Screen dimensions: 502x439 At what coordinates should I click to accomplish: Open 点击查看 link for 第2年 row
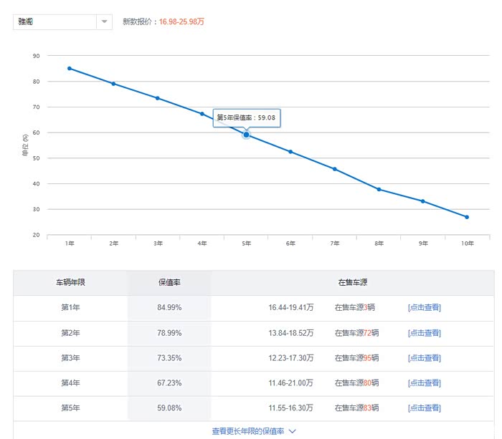(425, 333)
